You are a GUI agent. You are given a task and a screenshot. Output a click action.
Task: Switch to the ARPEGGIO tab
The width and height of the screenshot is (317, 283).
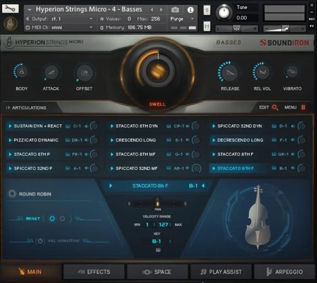pos(284,272)
